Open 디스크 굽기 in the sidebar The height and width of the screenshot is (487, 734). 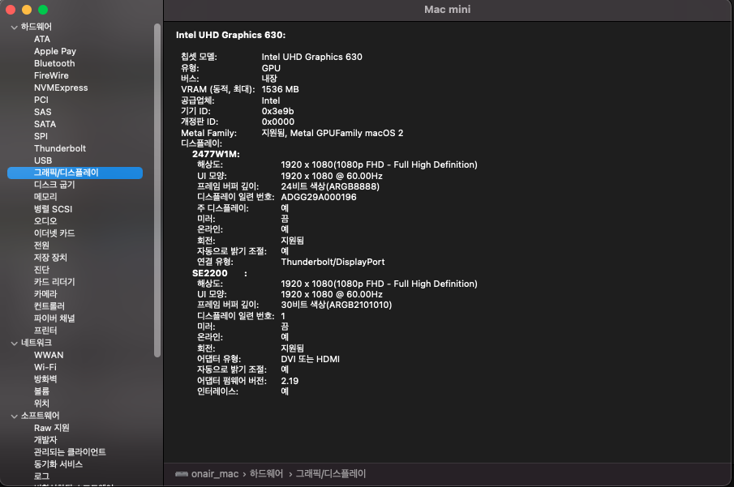[x=54, y=185]
